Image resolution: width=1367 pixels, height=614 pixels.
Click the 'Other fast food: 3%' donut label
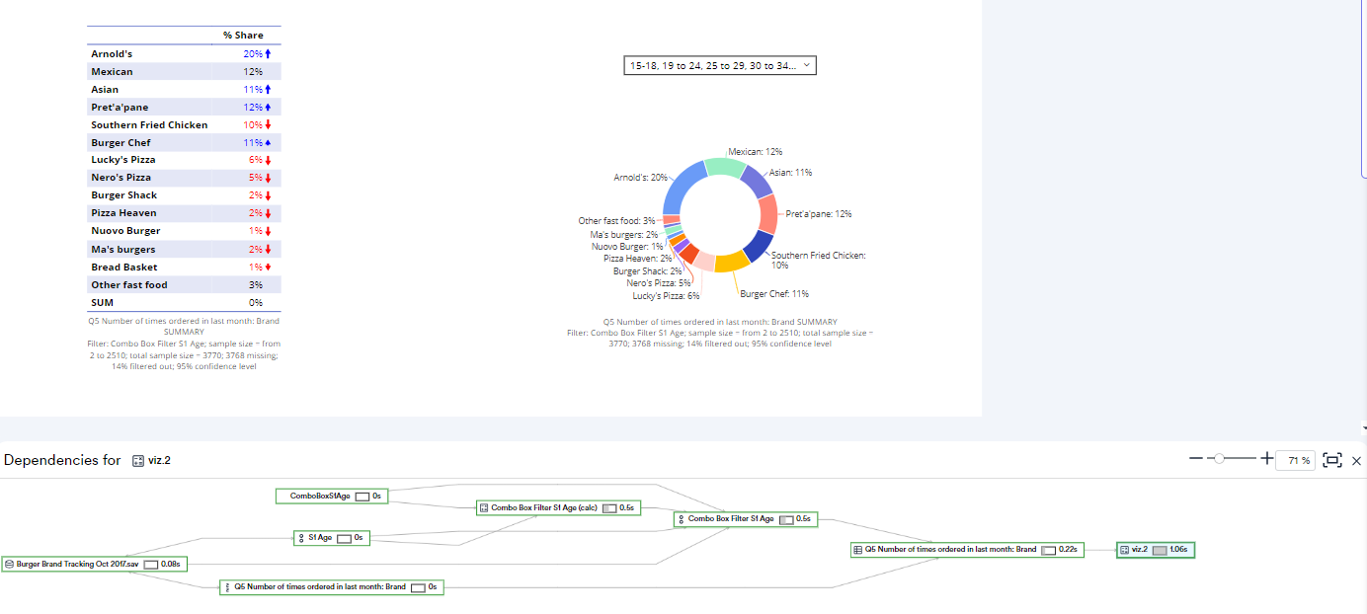617,221
